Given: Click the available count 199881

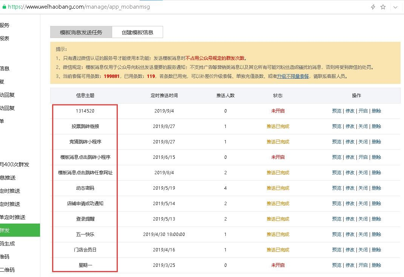Looking at the screenshot, I should click(x=111, y=76).
